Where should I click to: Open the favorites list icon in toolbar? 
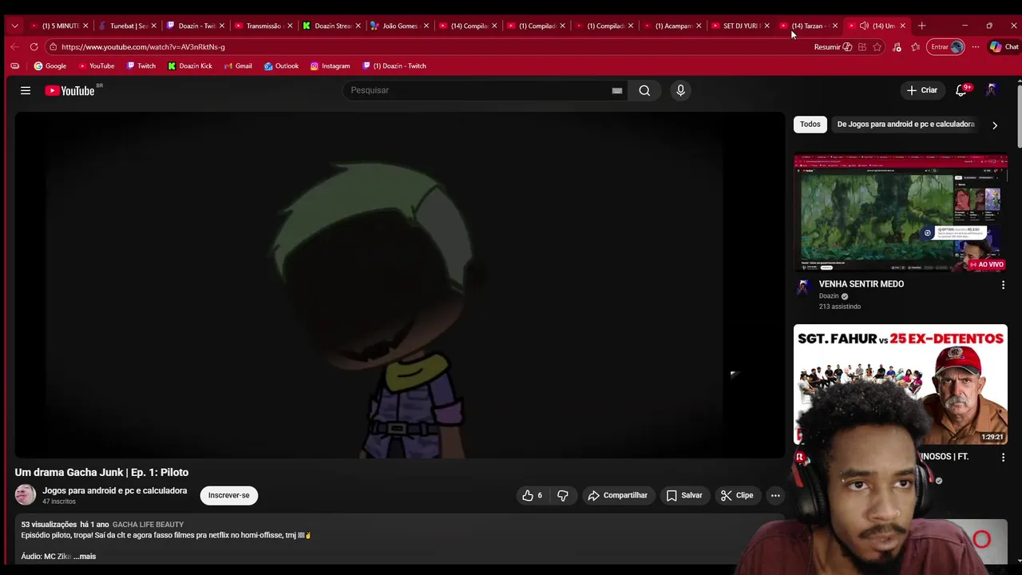916,47
